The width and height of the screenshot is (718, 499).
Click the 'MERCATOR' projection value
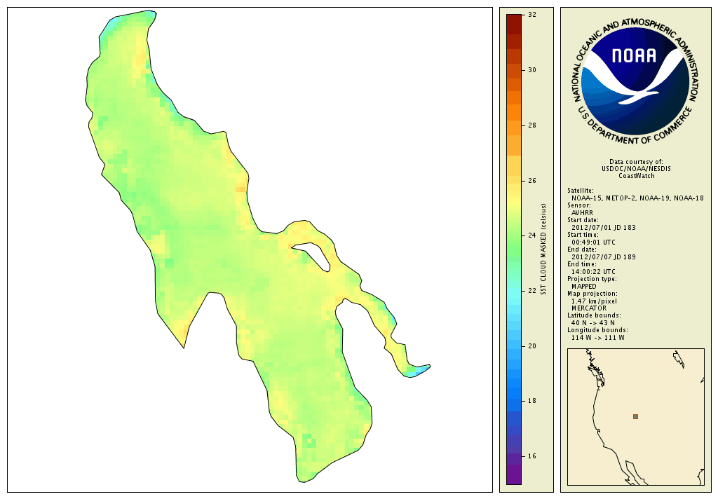click(x=589, y=308)
